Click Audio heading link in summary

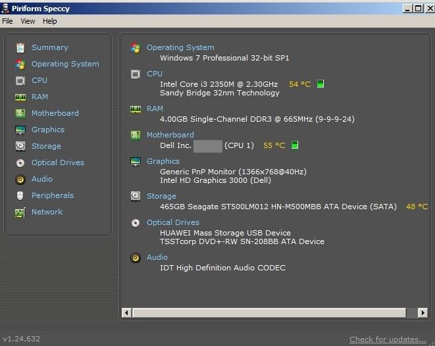(x=157, y=257)
